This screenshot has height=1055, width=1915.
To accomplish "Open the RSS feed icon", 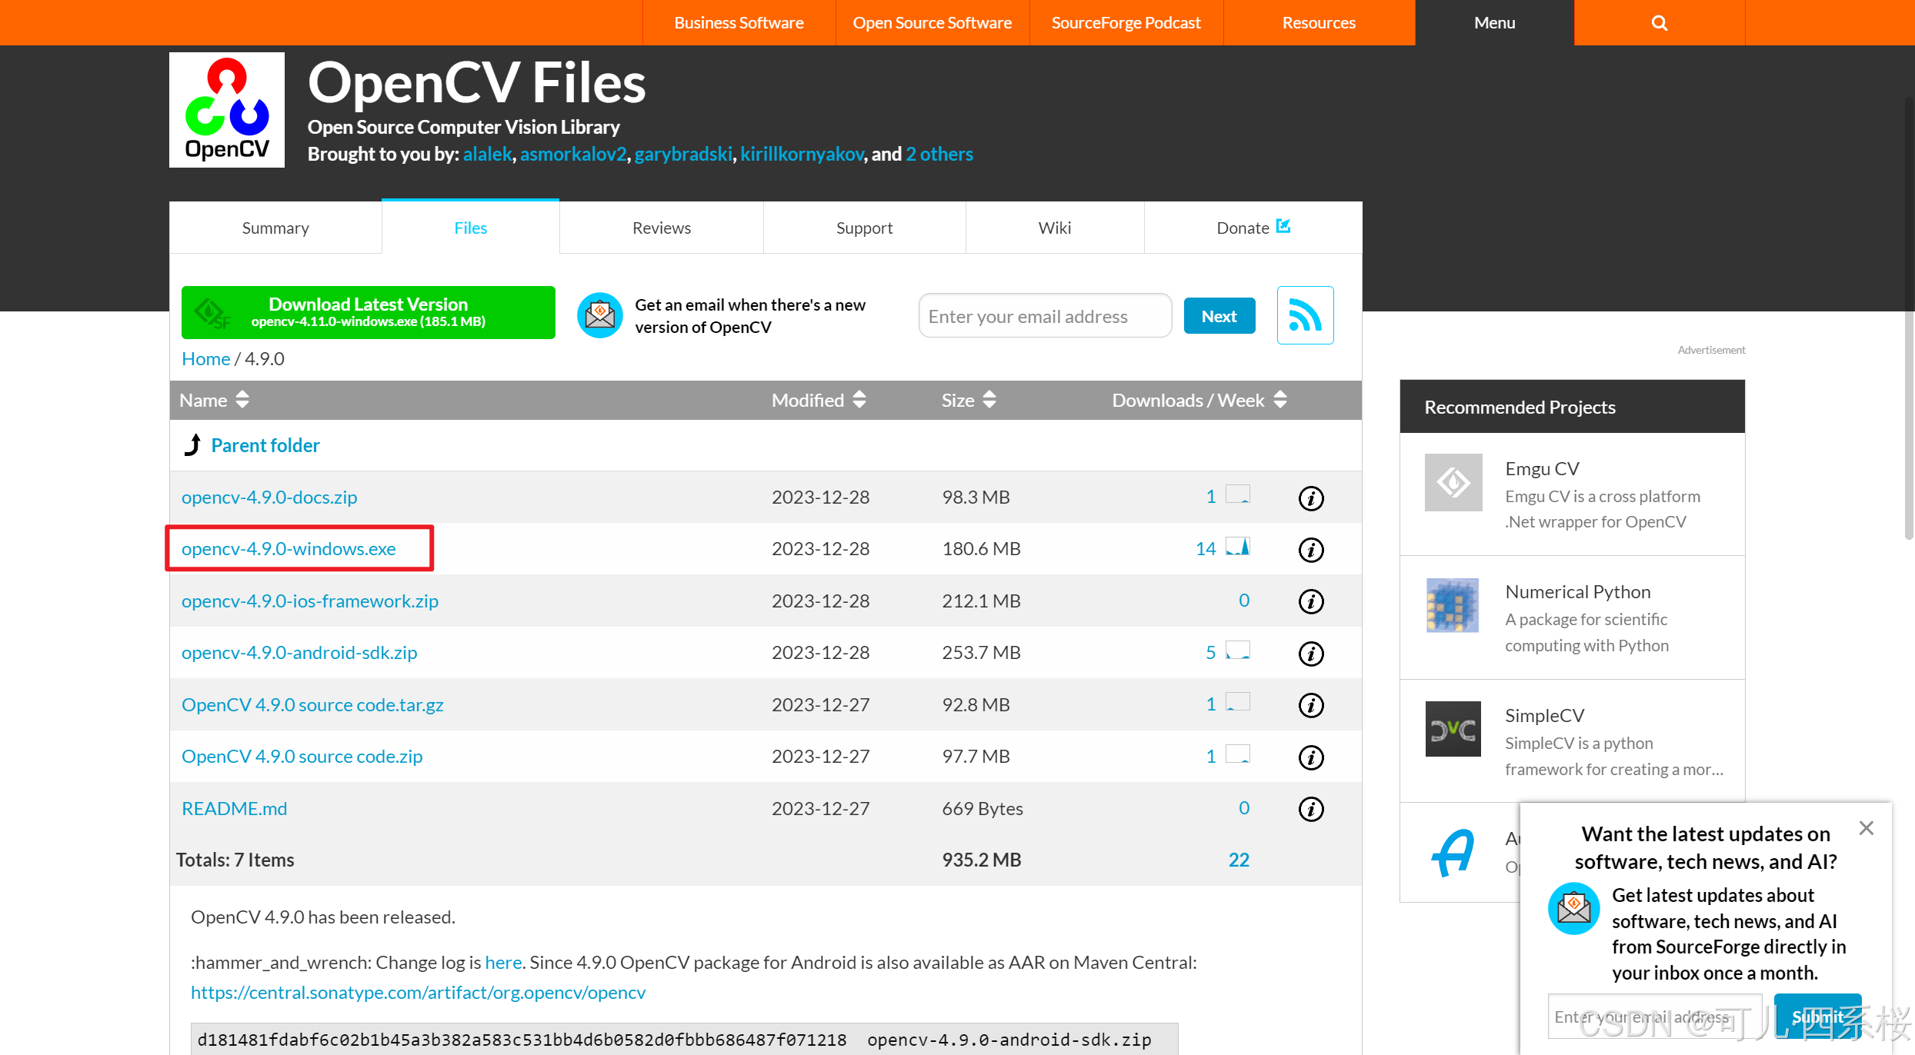I will [x=1305, y=315].
